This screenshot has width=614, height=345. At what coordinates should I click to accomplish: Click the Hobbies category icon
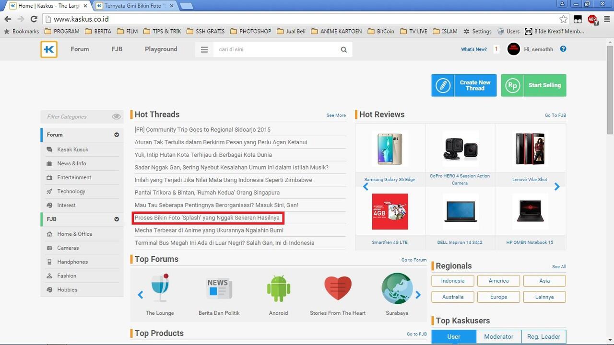click(x=49, y=289)
